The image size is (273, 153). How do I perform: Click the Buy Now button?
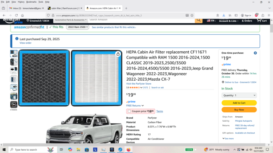[x=239, y=109]
